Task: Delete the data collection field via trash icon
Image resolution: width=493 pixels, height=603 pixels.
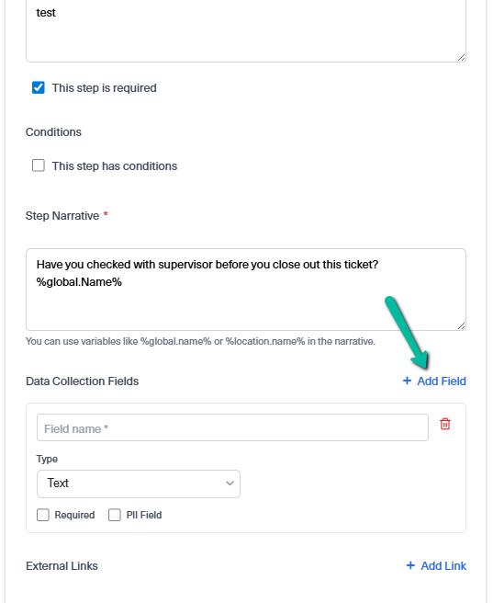Action: (x=445, y=424)
